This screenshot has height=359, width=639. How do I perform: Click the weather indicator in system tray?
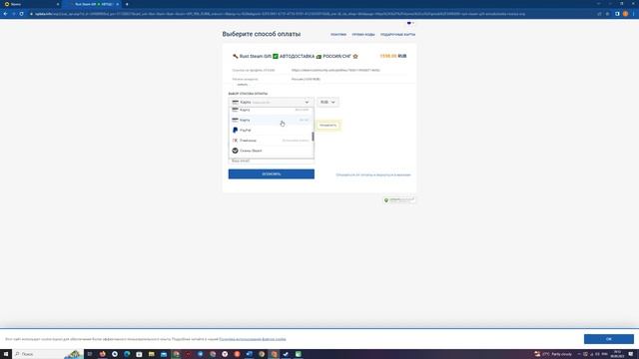553,354
